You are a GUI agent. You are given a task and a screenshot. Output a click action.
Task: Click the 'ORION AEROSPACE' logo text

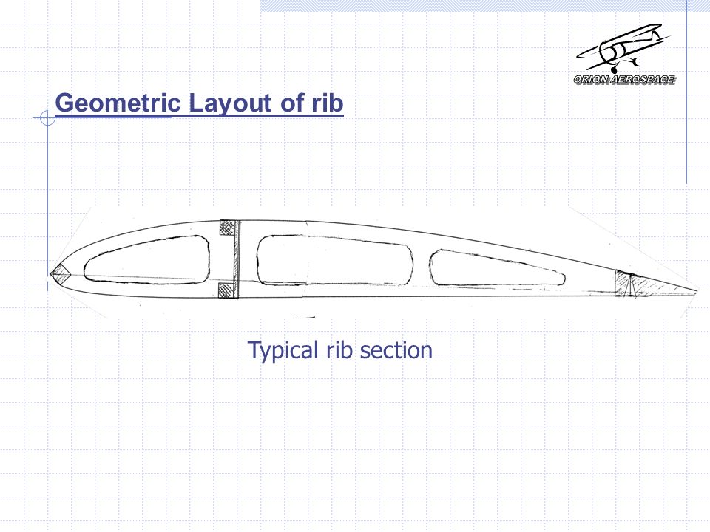[624, 80]
